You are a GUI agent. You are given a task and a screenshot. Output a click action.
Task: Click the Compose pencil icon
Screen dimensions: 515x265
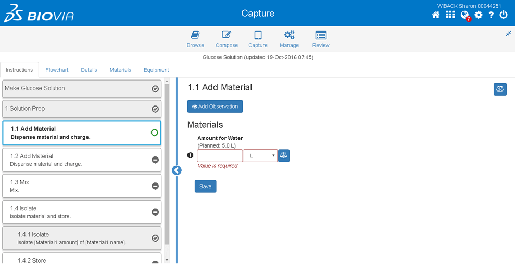[227, 35]
